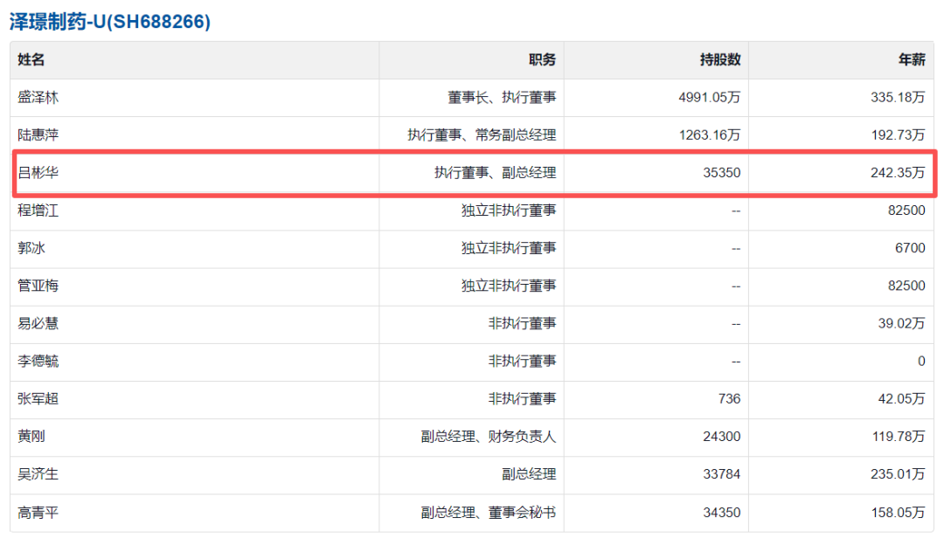Viewport: 944px width, 538px height.
Task: Click 盛泽林's shareholding 4991.05万
Action: (x=709, y=98)
